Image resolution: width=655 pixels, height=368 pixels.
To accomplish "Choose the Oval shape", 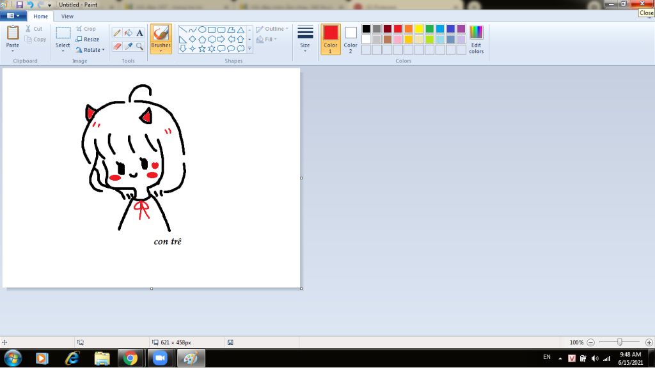I will pyautogui.click(x=202, y=29).
